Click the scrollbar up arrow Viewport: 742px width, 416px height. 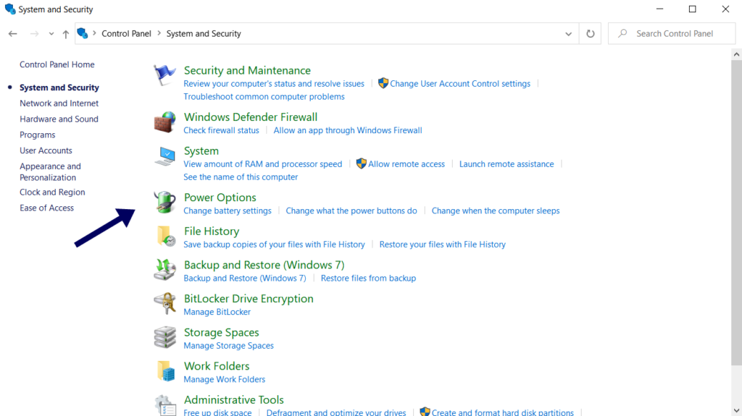click(x=736, y=54)
